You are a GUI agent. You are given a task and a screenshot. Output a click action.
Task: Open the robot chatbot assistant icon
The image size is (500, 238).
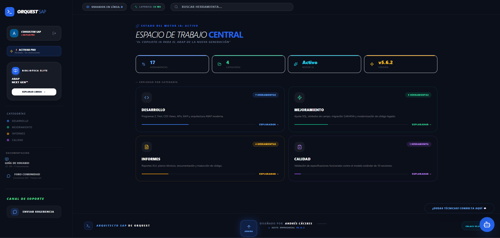pyautogui.click(x=487, y=224)
